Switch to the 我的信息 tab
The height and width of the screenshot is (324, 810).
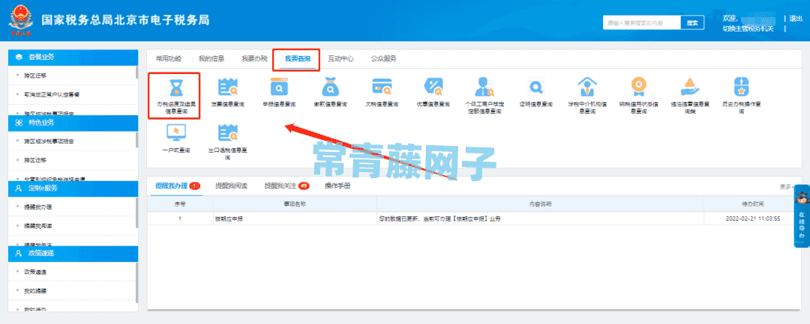pos(211,58)
